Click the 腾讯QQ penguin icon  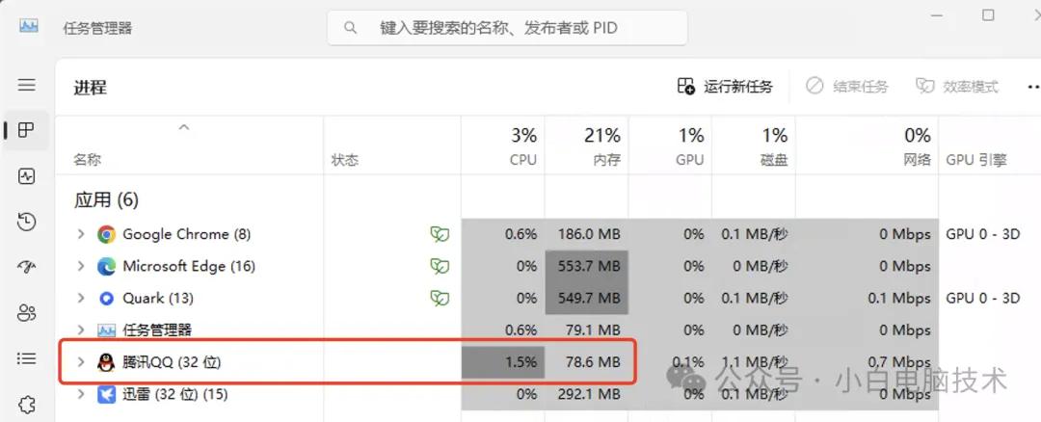pyautogui.click(x=106, y=362)
